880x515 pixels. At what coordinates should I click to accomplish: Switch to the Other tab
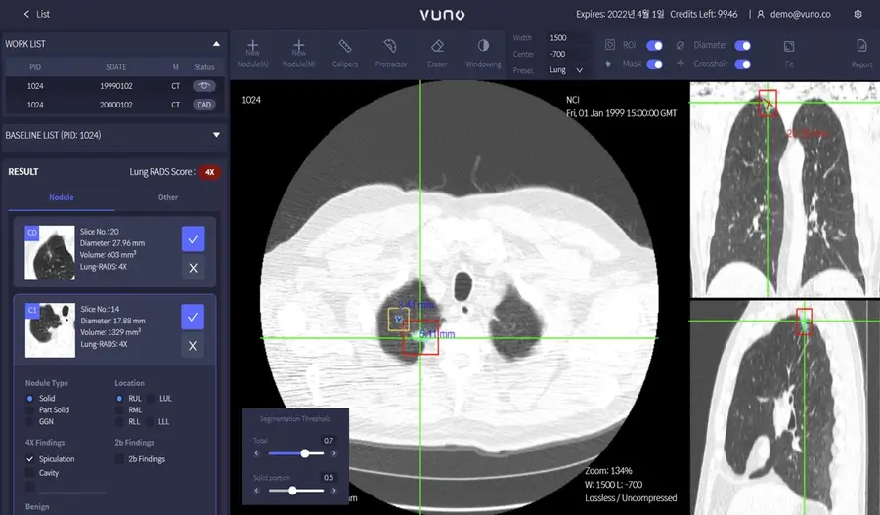click(168, 197)
